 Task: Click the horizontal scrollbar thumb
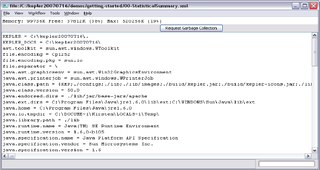tap(12, 156)
